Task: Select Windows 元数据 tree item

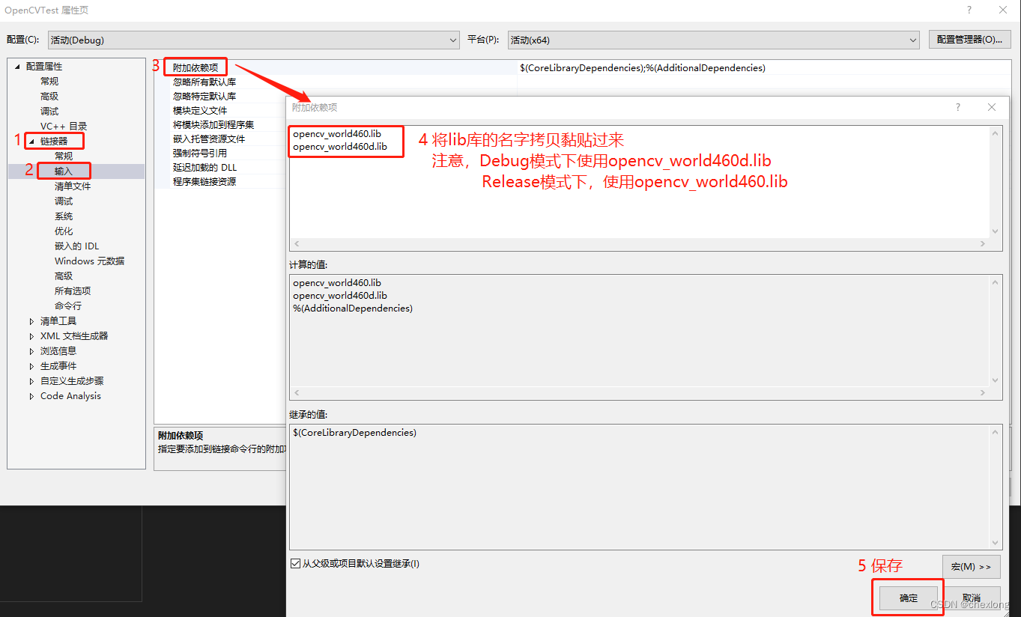Action: [89, 261]
